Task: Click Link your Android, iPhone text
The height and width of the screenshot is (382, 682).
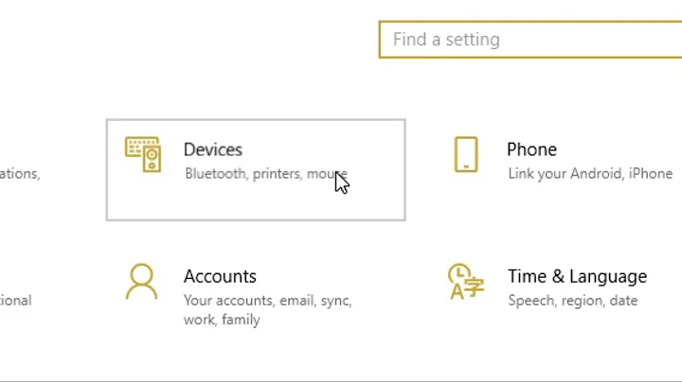Action: pyautogui.click(x=589, y=174)
